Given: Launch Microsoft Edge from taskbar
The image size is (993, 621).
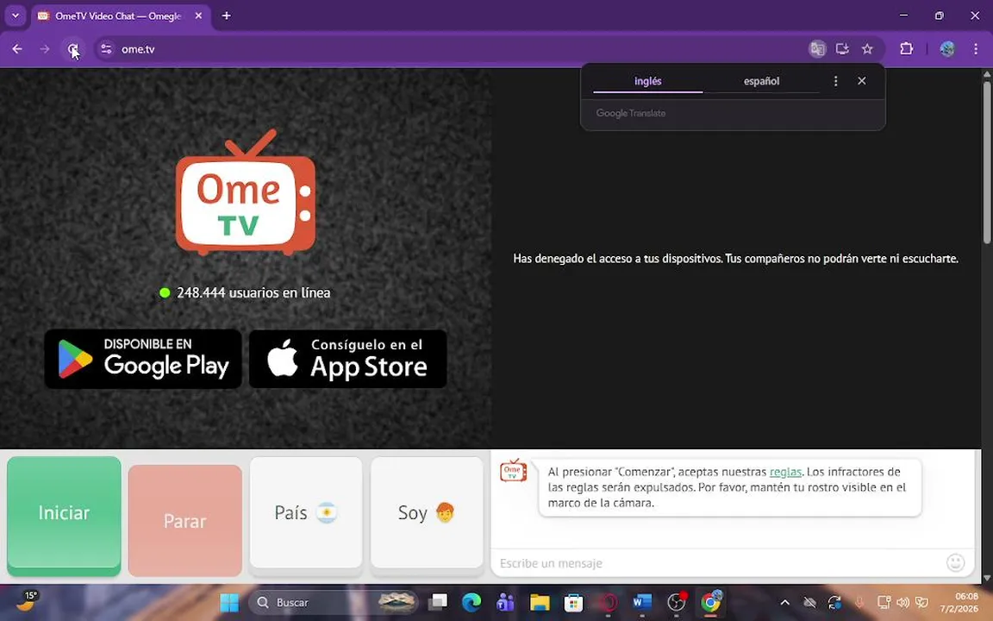Looking at the screenshot, I should 472,602.
